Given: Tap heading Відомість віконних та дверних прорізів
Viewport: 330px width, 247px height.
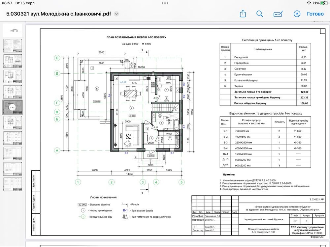Looking at the screenshot, I should point(266,113).
